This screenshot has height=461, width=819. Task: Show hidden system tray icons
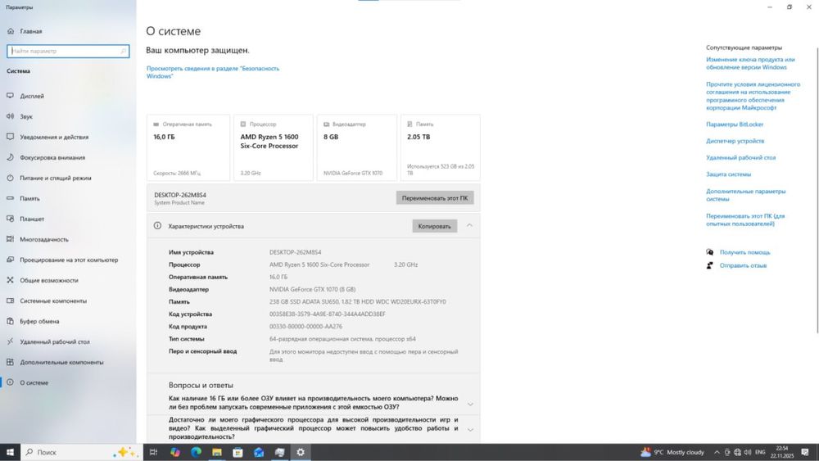pyautogui.click(x=717, y=452)
